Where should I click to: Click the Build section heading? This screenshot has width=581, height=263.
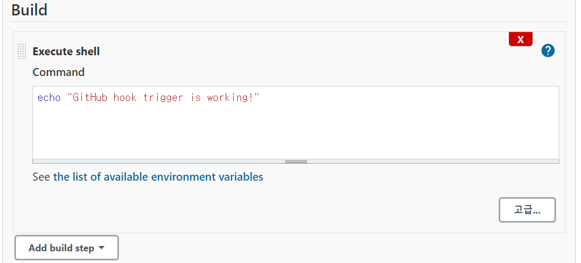coord(29,10)
